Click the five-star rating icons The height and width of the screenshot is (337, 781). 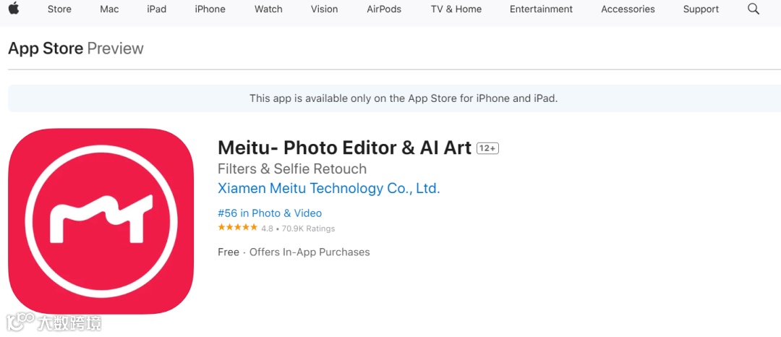(237, 228)
